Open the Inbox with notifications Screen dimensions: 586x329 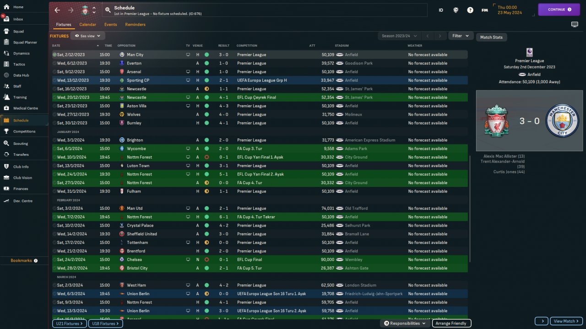tap(24, 19)
